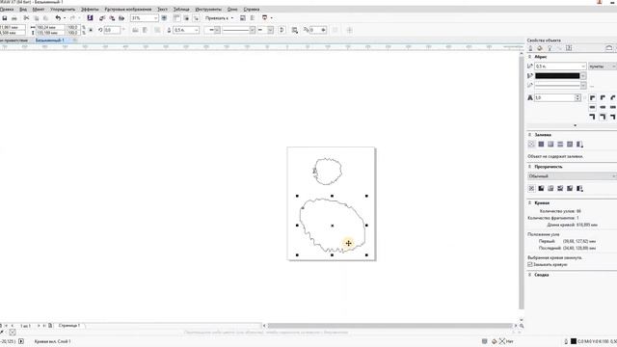
Task: Expand the Сводка section
Action: (529, 275)
